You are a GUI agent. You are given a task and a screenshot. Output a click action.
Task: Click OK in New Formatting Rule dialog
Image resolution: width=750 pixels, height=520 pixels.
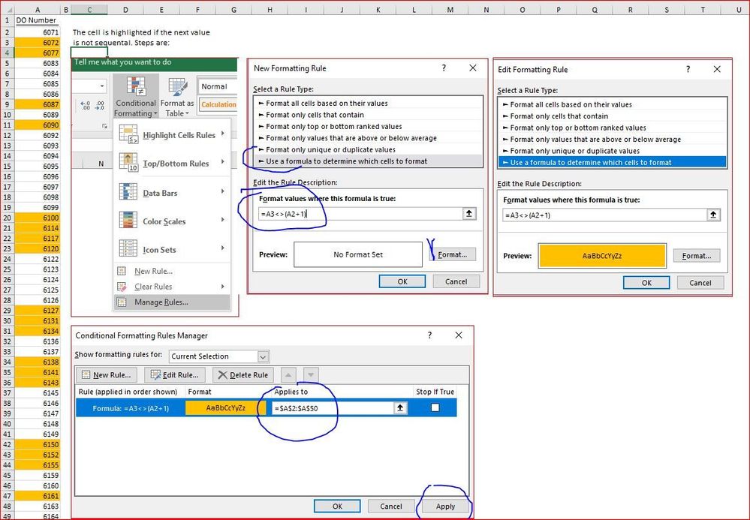point(402,281)
